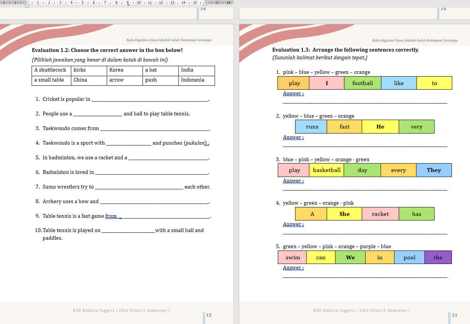
Task: Click the 'Korea' table cell
Action: (x=125, y=70)
